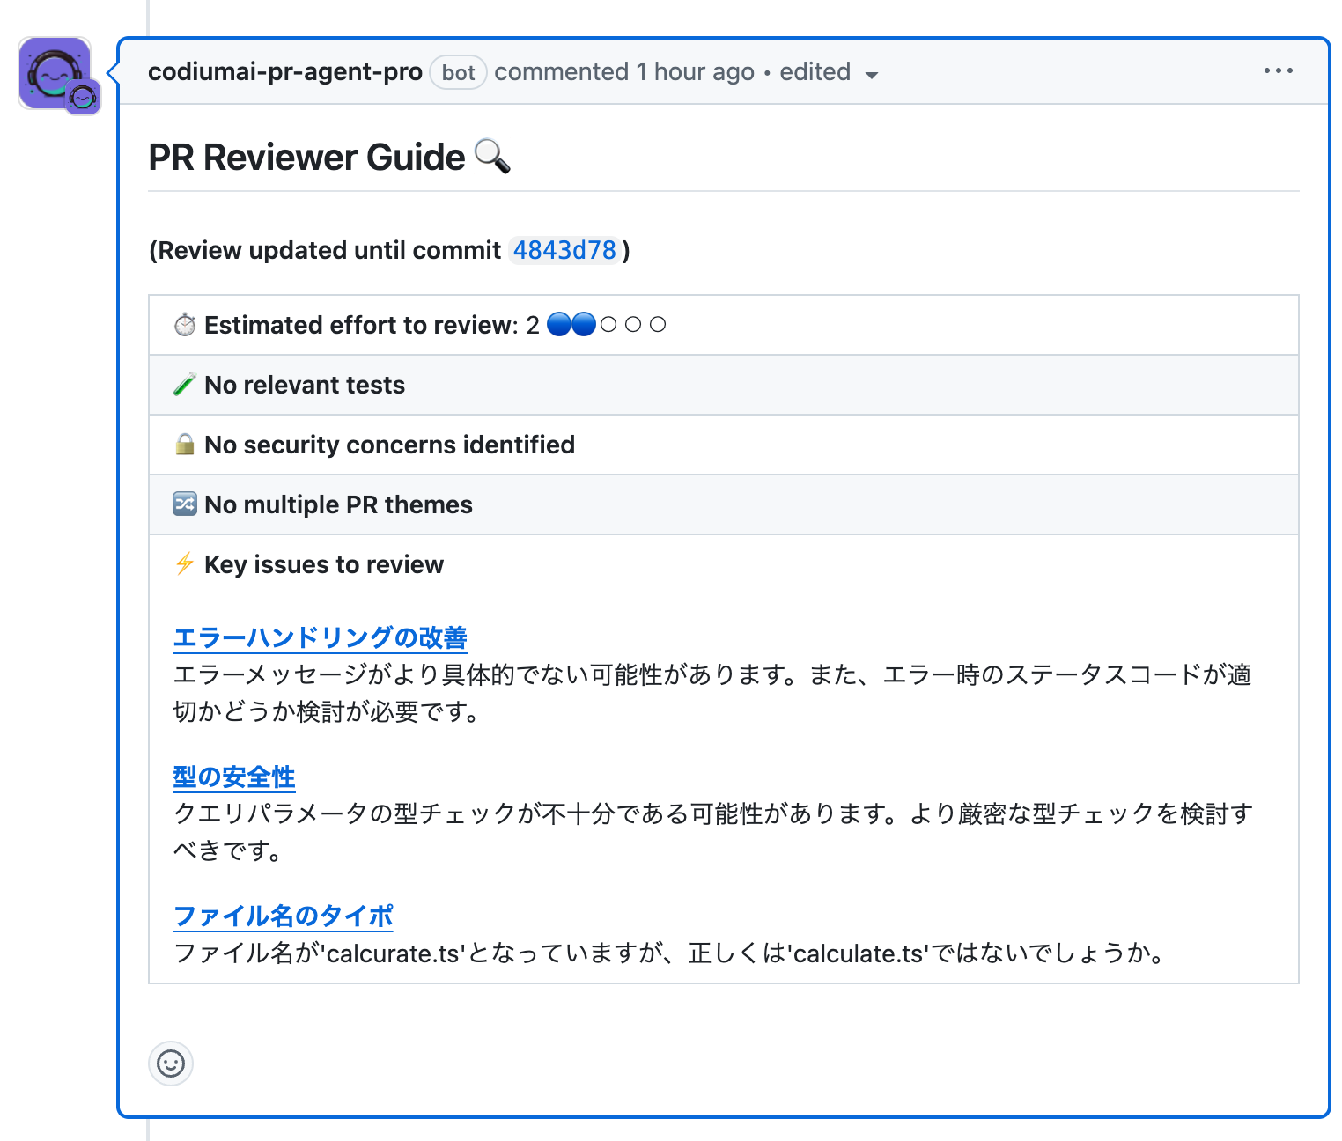The image size is (1342, 1141).
Task: Click the bot label badge
Action: pyautogui.click(x=458, y=72)
